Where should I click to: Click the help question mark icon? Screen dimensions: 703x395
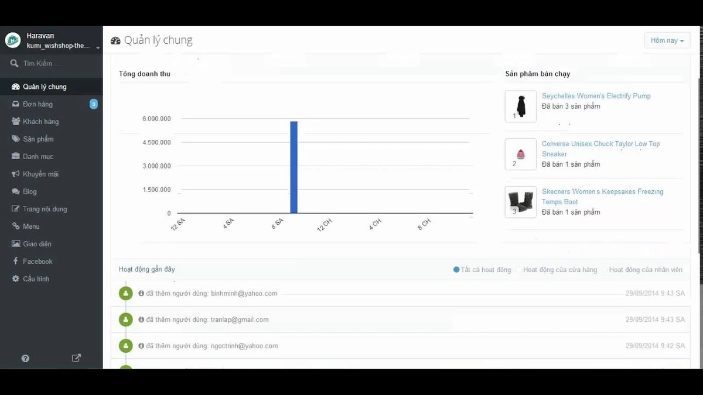click(x=25, y=358)
